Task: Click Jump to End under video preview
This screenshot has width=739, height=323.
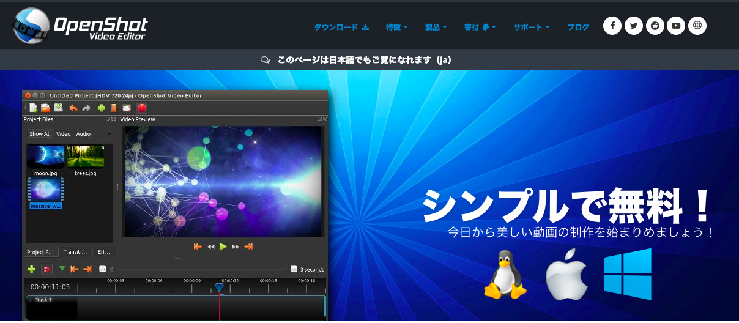Action: click(248, 247)
